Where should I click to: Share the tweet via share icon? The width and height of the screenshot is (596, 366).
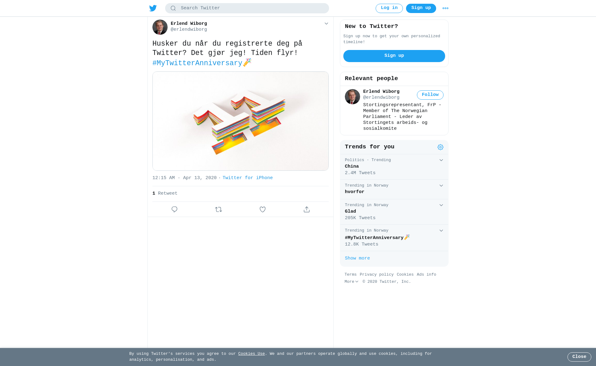click(307, 210)
